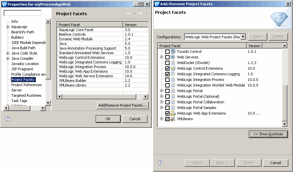Image resolution: width=293 pixels, height=172 pixels.
Task: Check the WebDoclet (XDoclet) facet
Action: coord(167,63)
